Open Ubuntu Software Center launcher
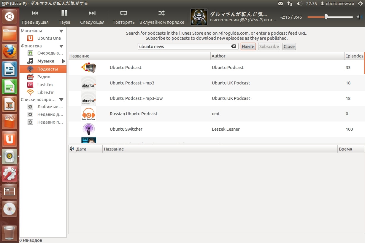Screen dimensions: 365x243 click(9, 121)
